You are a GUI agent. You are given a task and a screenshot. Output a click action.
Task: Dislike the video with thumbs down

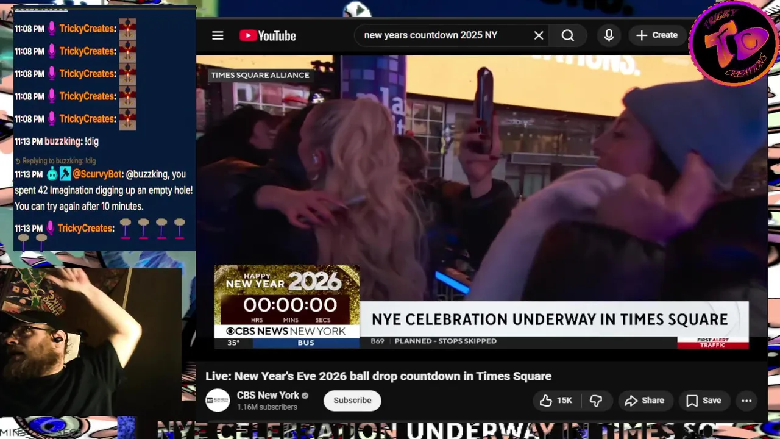pyautogui.click(x=596, y=401)
